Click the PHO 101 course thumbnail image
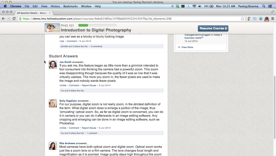 (x=52, y=28)
